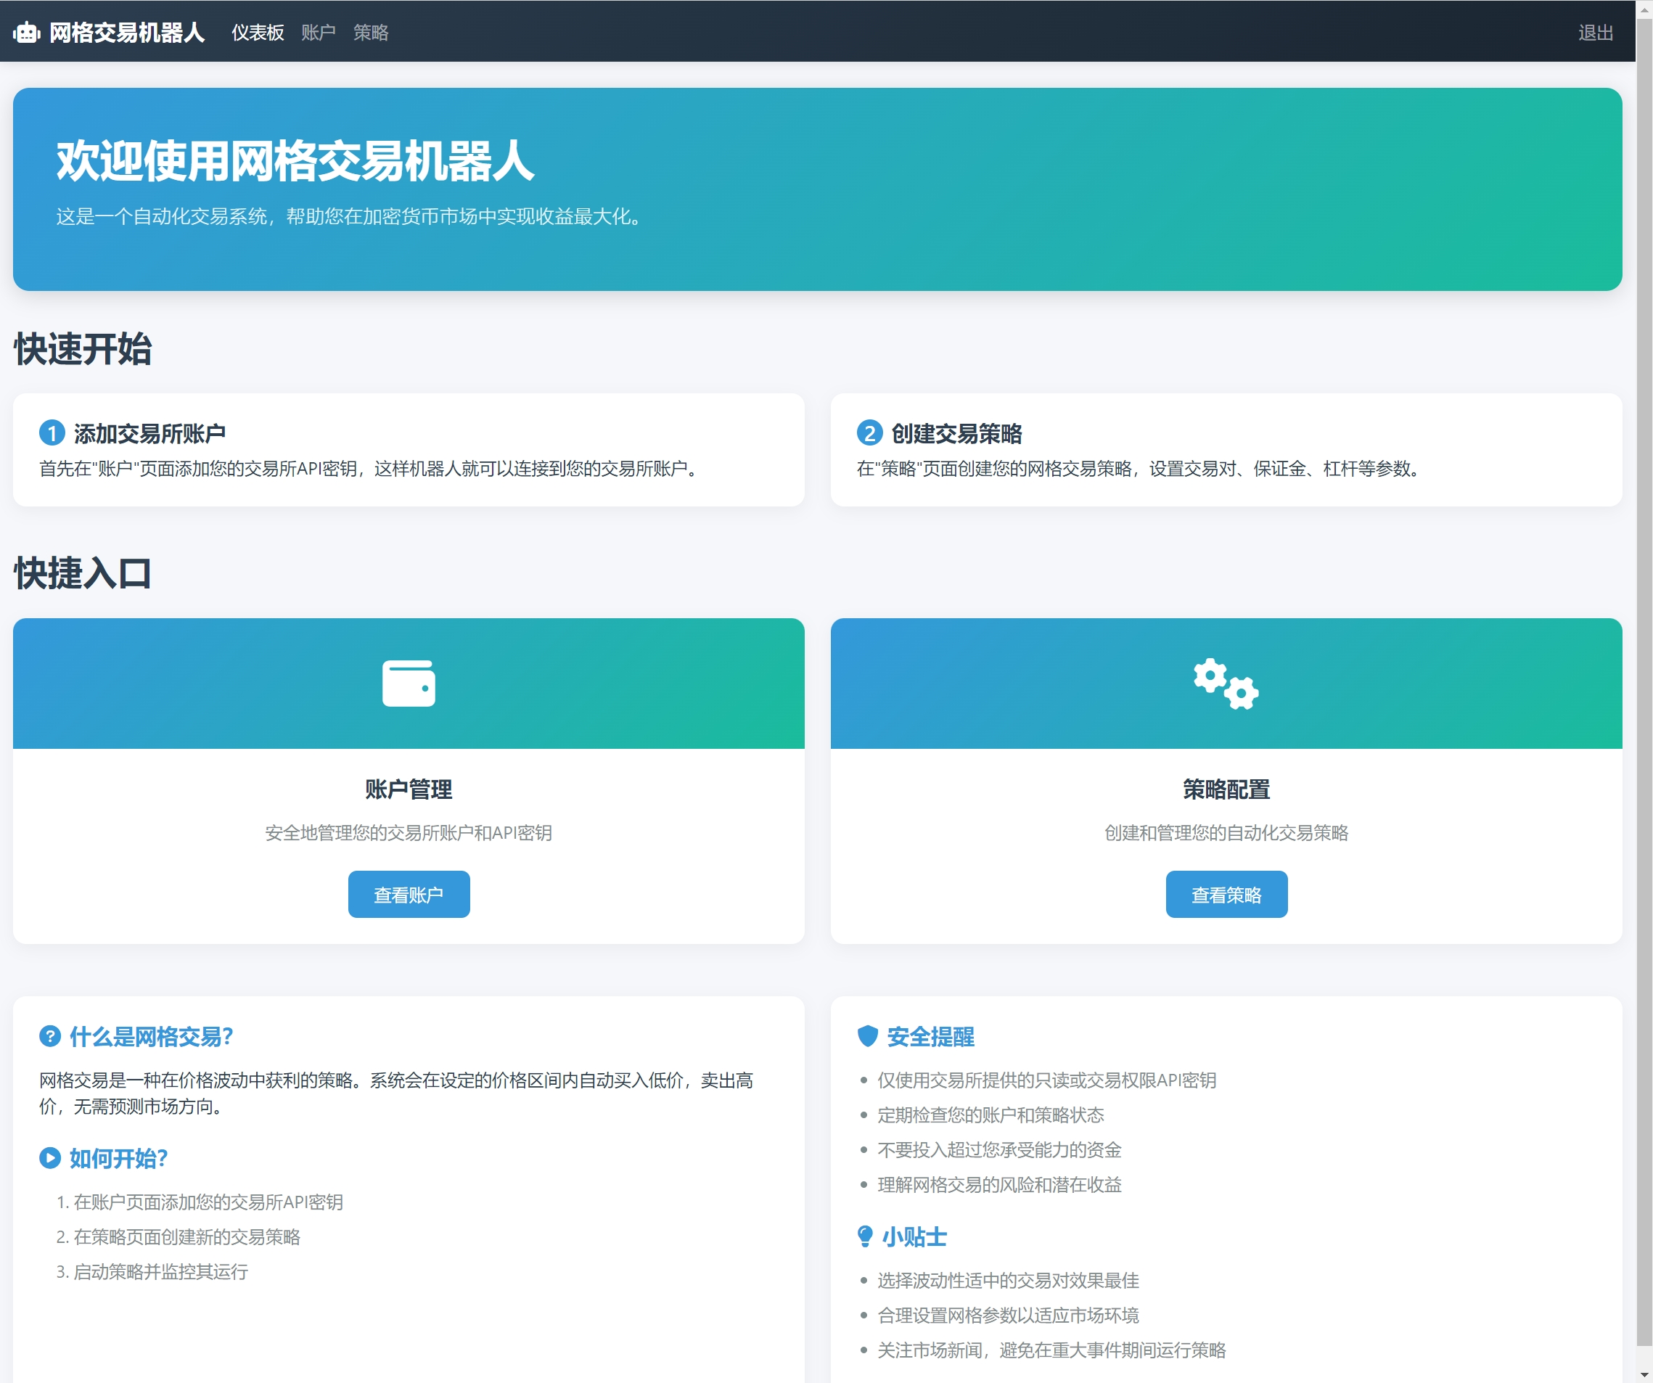Click the 添加交易所账户 step heading

[x=149, y=433]
